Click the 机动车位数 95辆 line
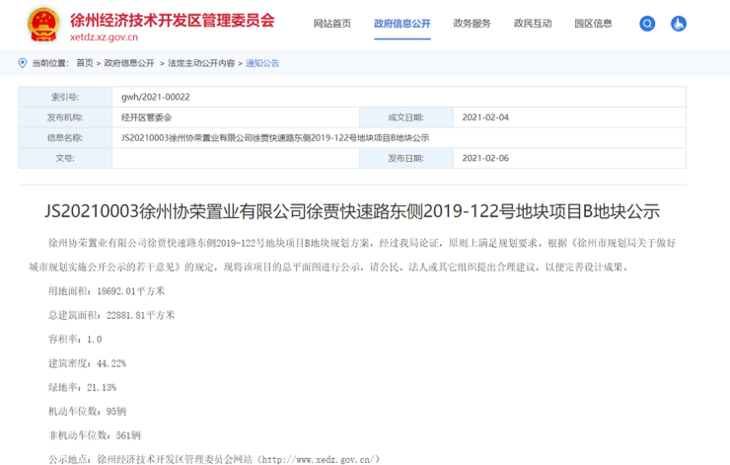The image size is (730, 465). point(87,412)
